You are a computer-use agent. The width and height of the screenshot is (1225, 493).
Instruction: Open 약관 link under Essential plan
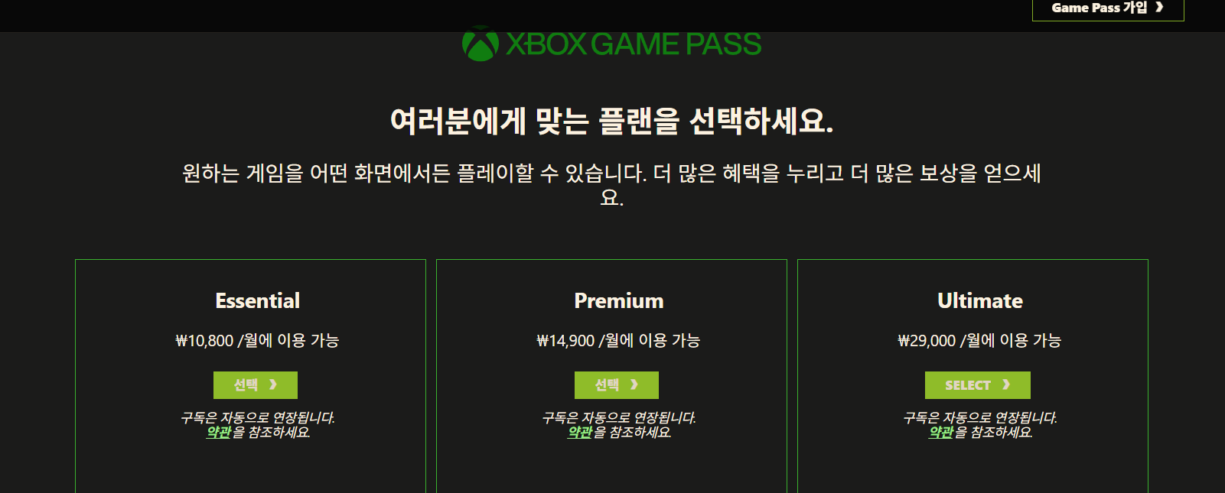pyautogui.click(x=219, y=433)
